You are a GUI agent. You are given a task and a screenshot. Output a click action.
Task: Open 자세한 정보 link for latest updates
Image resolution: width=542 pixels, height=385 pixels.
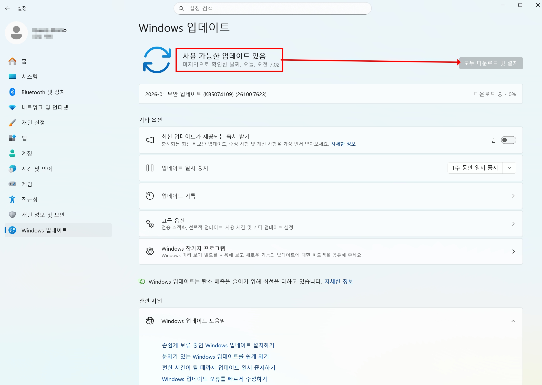(x=343, y=144)
